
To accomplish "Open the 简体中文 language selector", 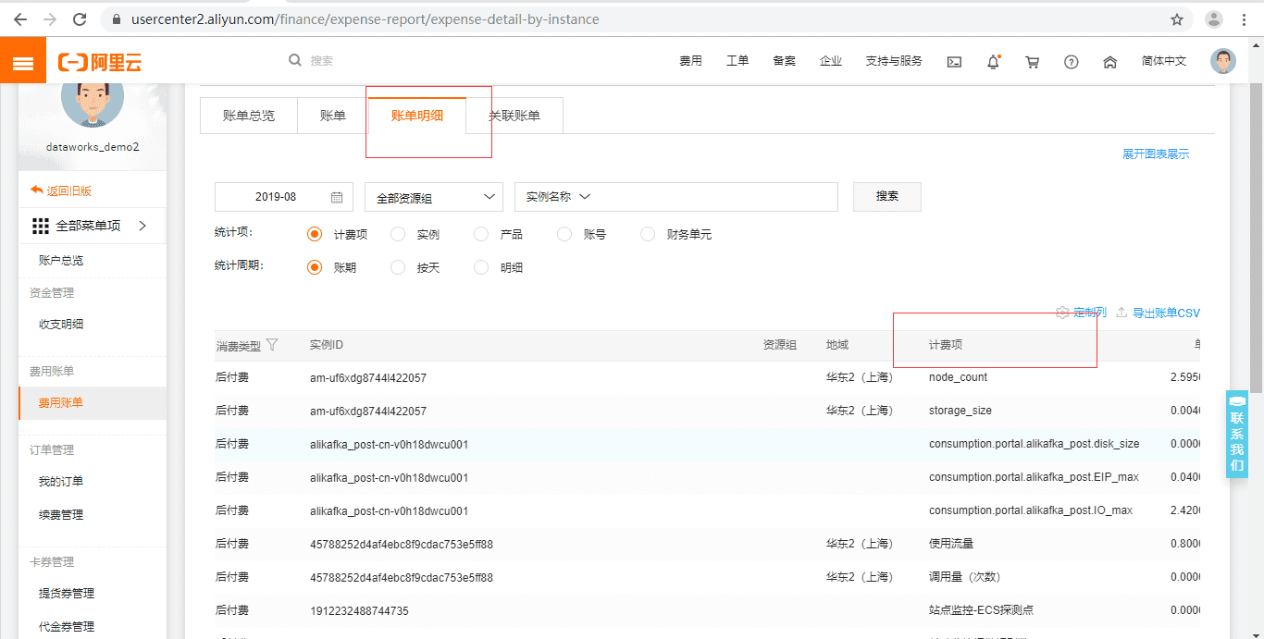I will point(1164,61).
